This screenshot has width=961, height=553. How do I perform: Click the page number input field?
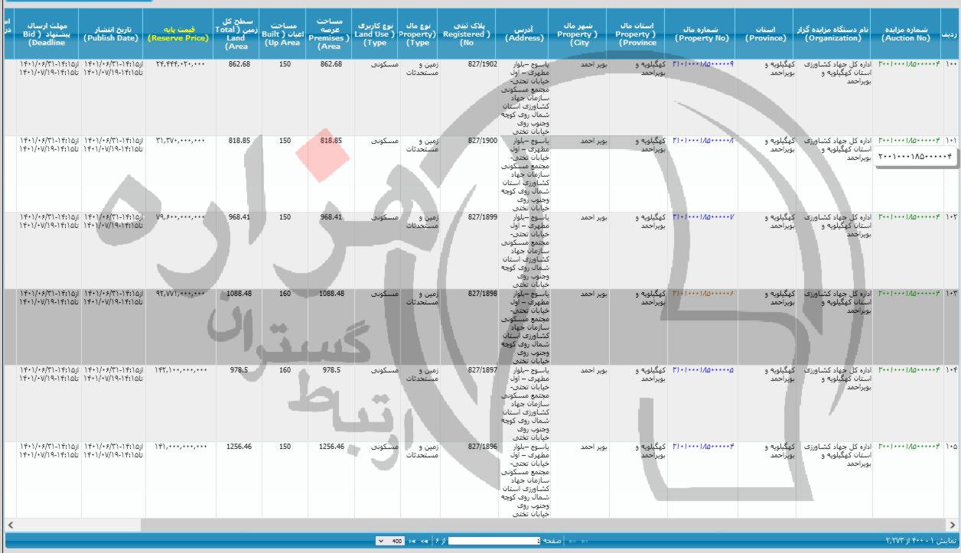click(494, 541)
